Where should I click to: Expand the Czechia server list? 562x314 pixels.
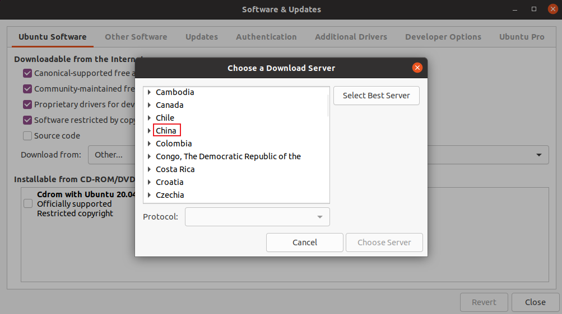[149, 195]
